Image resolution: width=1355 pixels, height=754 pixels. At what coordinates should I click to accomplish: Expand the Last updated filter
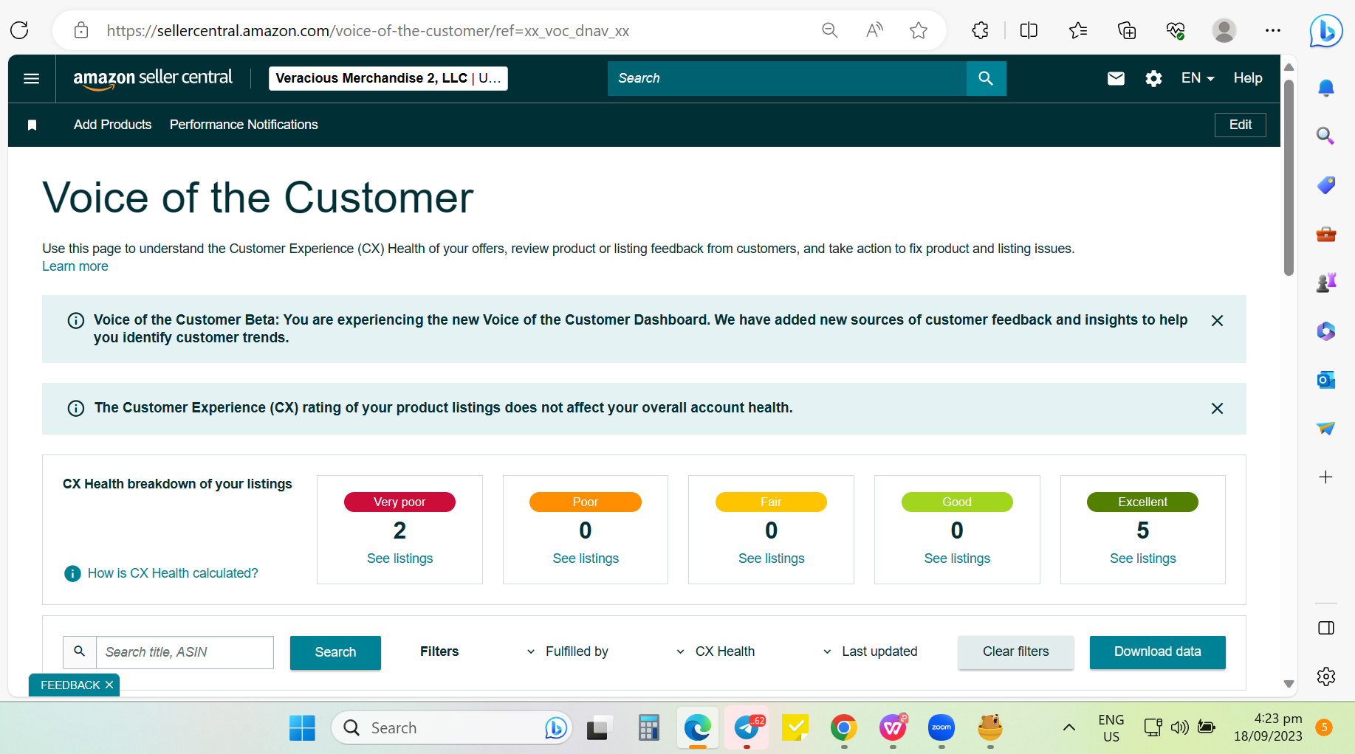point(870,651)
